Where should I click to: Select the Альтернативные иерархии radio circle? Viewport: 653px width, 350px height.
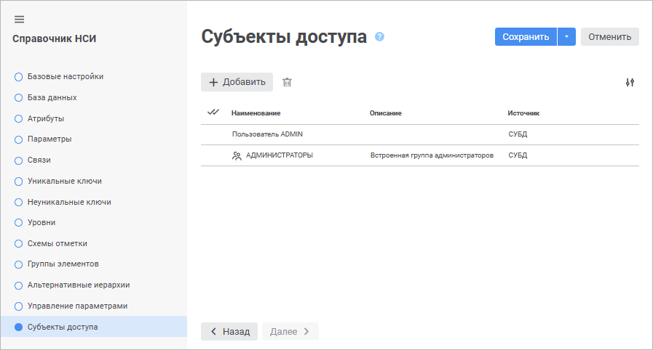tap(18, 285)
